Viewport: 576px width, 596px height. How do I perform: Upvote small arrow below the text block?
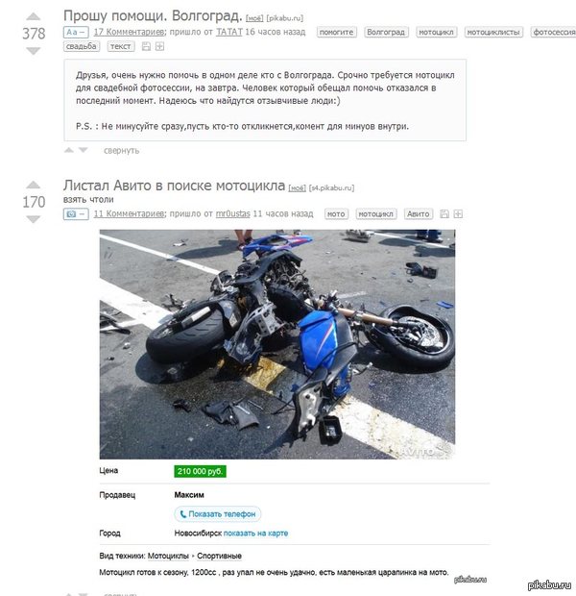click(69, 150)
